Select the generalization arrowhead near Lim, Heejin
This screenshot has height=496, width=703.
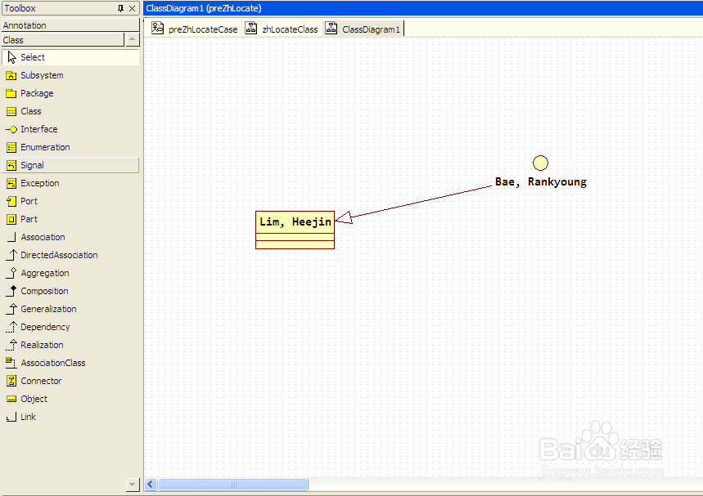pos(344,218)
